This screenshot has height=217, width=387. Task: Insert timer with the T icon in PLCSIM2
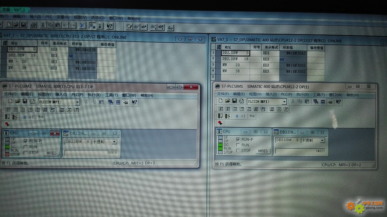(31, 110)
